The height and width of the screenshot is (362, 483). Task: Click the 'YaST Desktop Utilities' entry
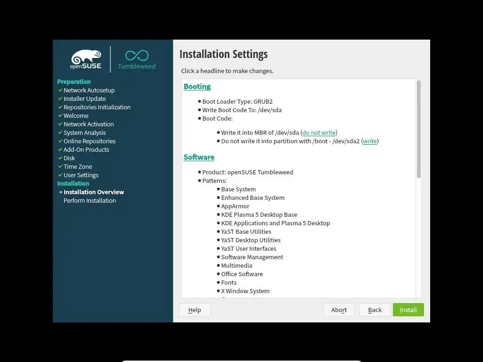251,240
